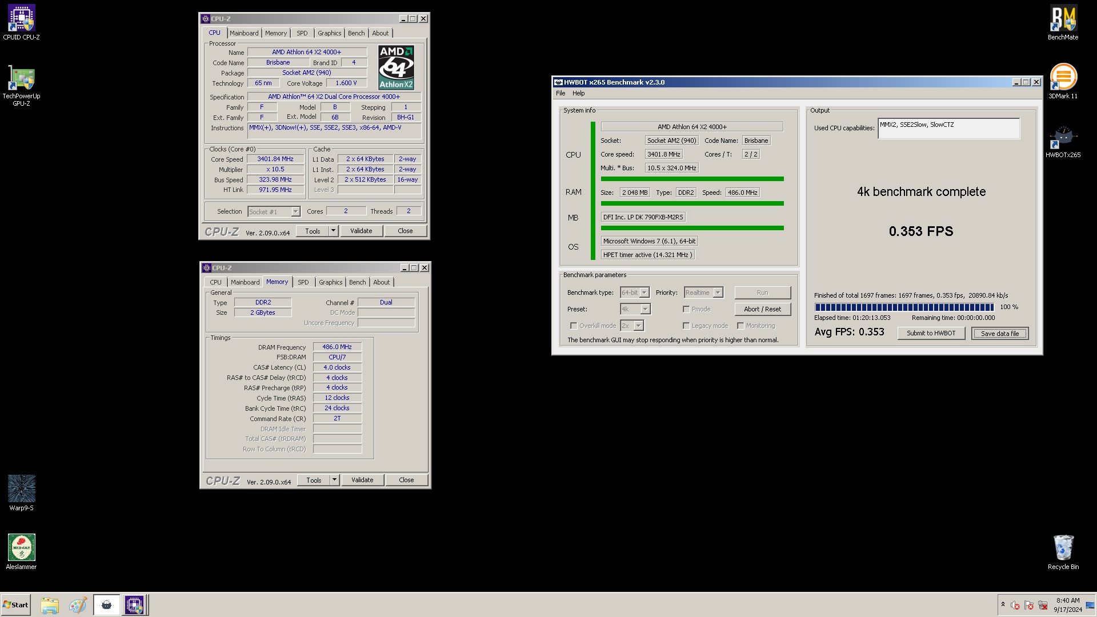Click Validate in the top CPU-Z window
Screen dimensions: 1097x617
(361, 231)
